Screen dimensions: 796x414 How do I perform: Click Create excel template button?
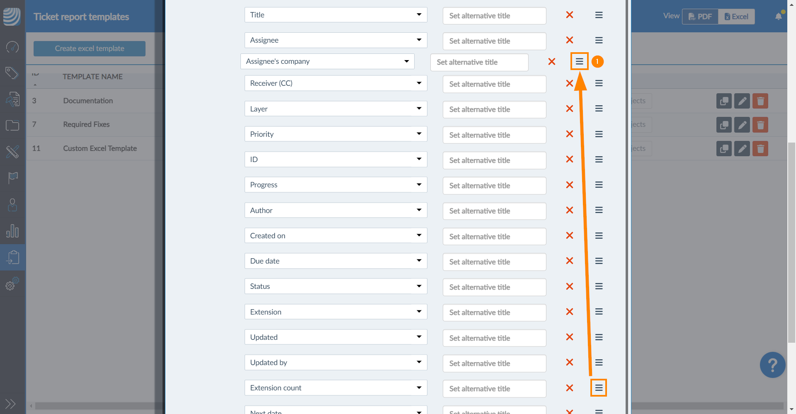point(90,48)
